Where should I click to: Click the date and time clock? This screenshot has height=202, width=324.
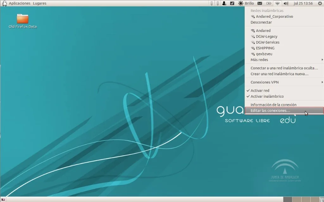[303, 3]
